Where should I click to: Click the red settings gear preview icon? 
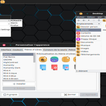point(54,67)
